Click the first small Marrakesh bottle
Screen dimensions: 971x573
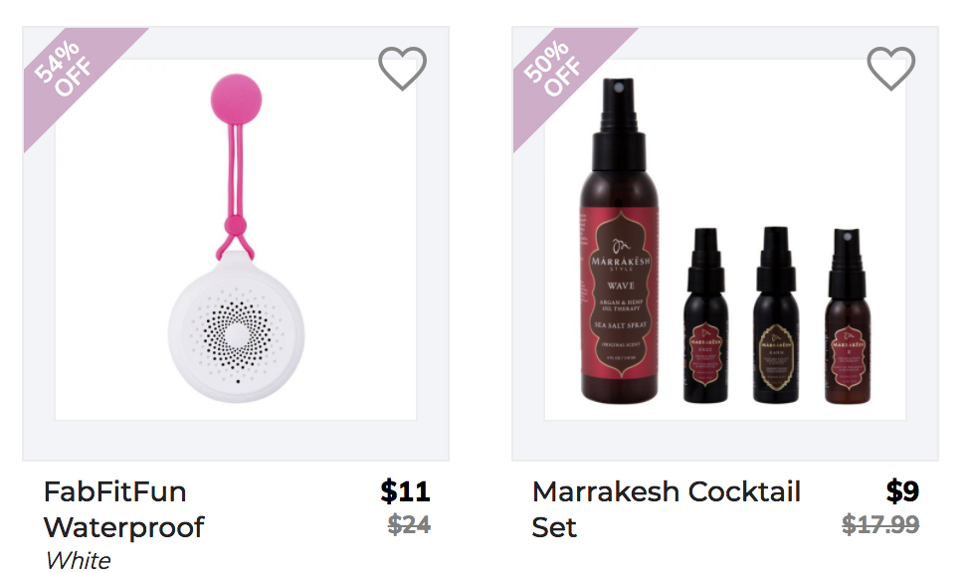(x=705, y=316)
